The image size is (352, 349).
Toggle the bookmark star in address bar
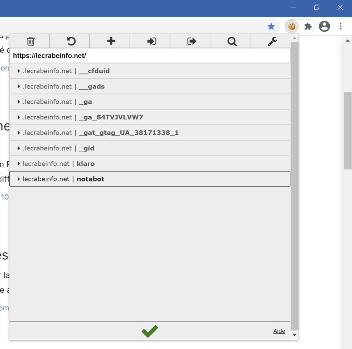click(x=271, y=26)
